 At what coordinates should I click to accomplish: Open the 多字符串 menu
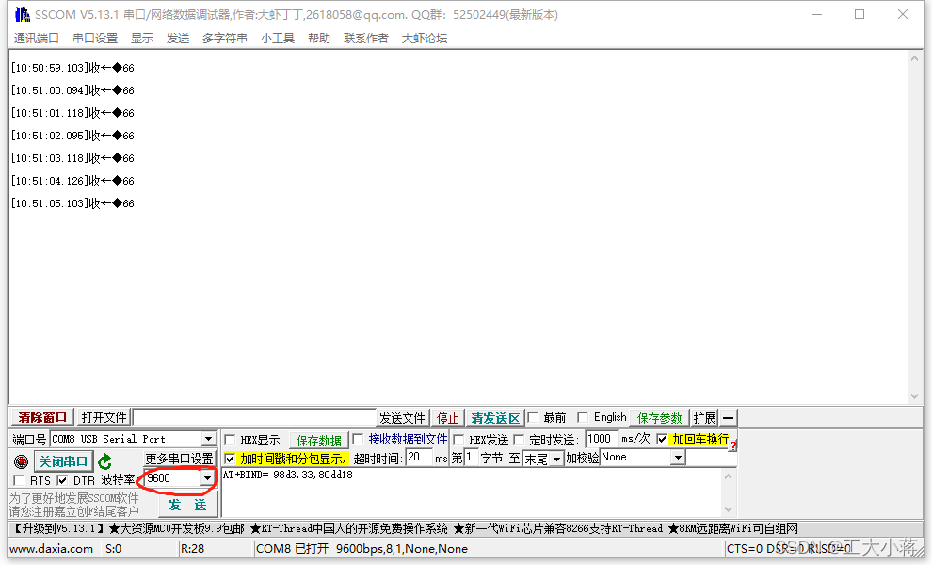pos(225,38)
